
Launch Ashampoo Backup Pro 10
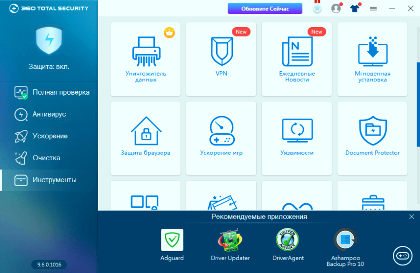(345, 248)
